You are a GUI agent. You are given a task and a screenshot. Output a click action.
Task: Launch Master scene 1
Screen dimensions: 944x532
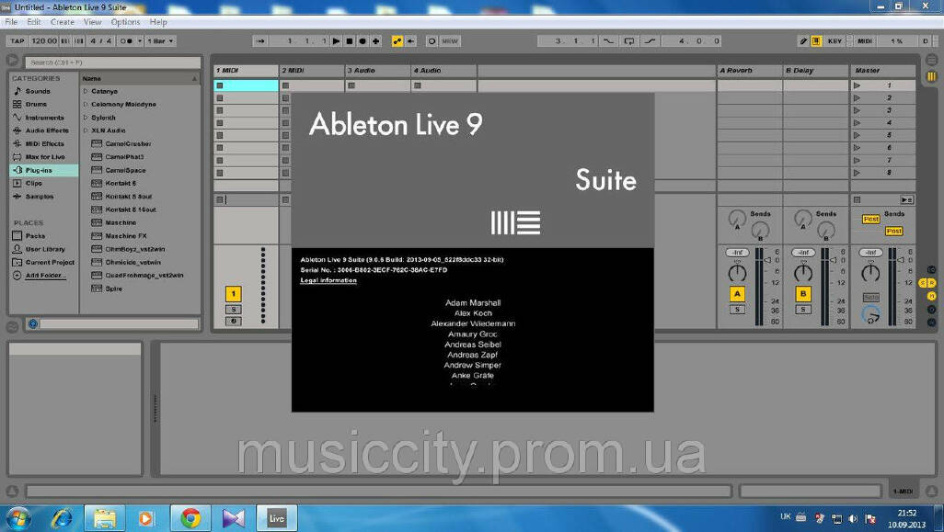click(858, 85)
